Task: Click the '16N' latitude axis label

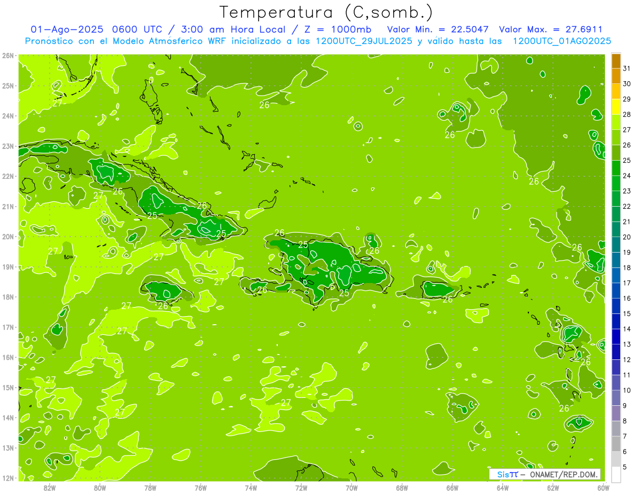Action: (8, 357)
